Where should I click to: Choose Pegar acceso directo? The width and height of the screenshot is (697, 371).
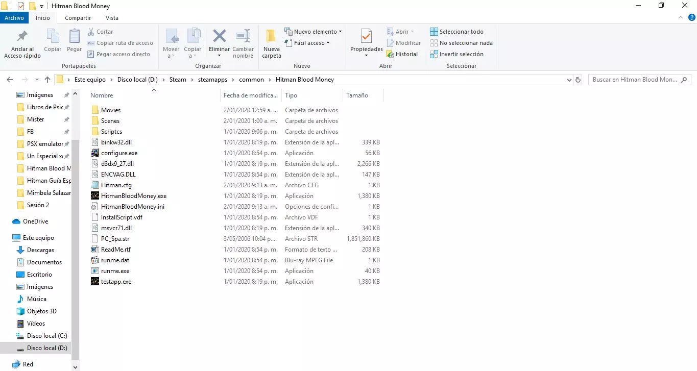pos(118,54)
